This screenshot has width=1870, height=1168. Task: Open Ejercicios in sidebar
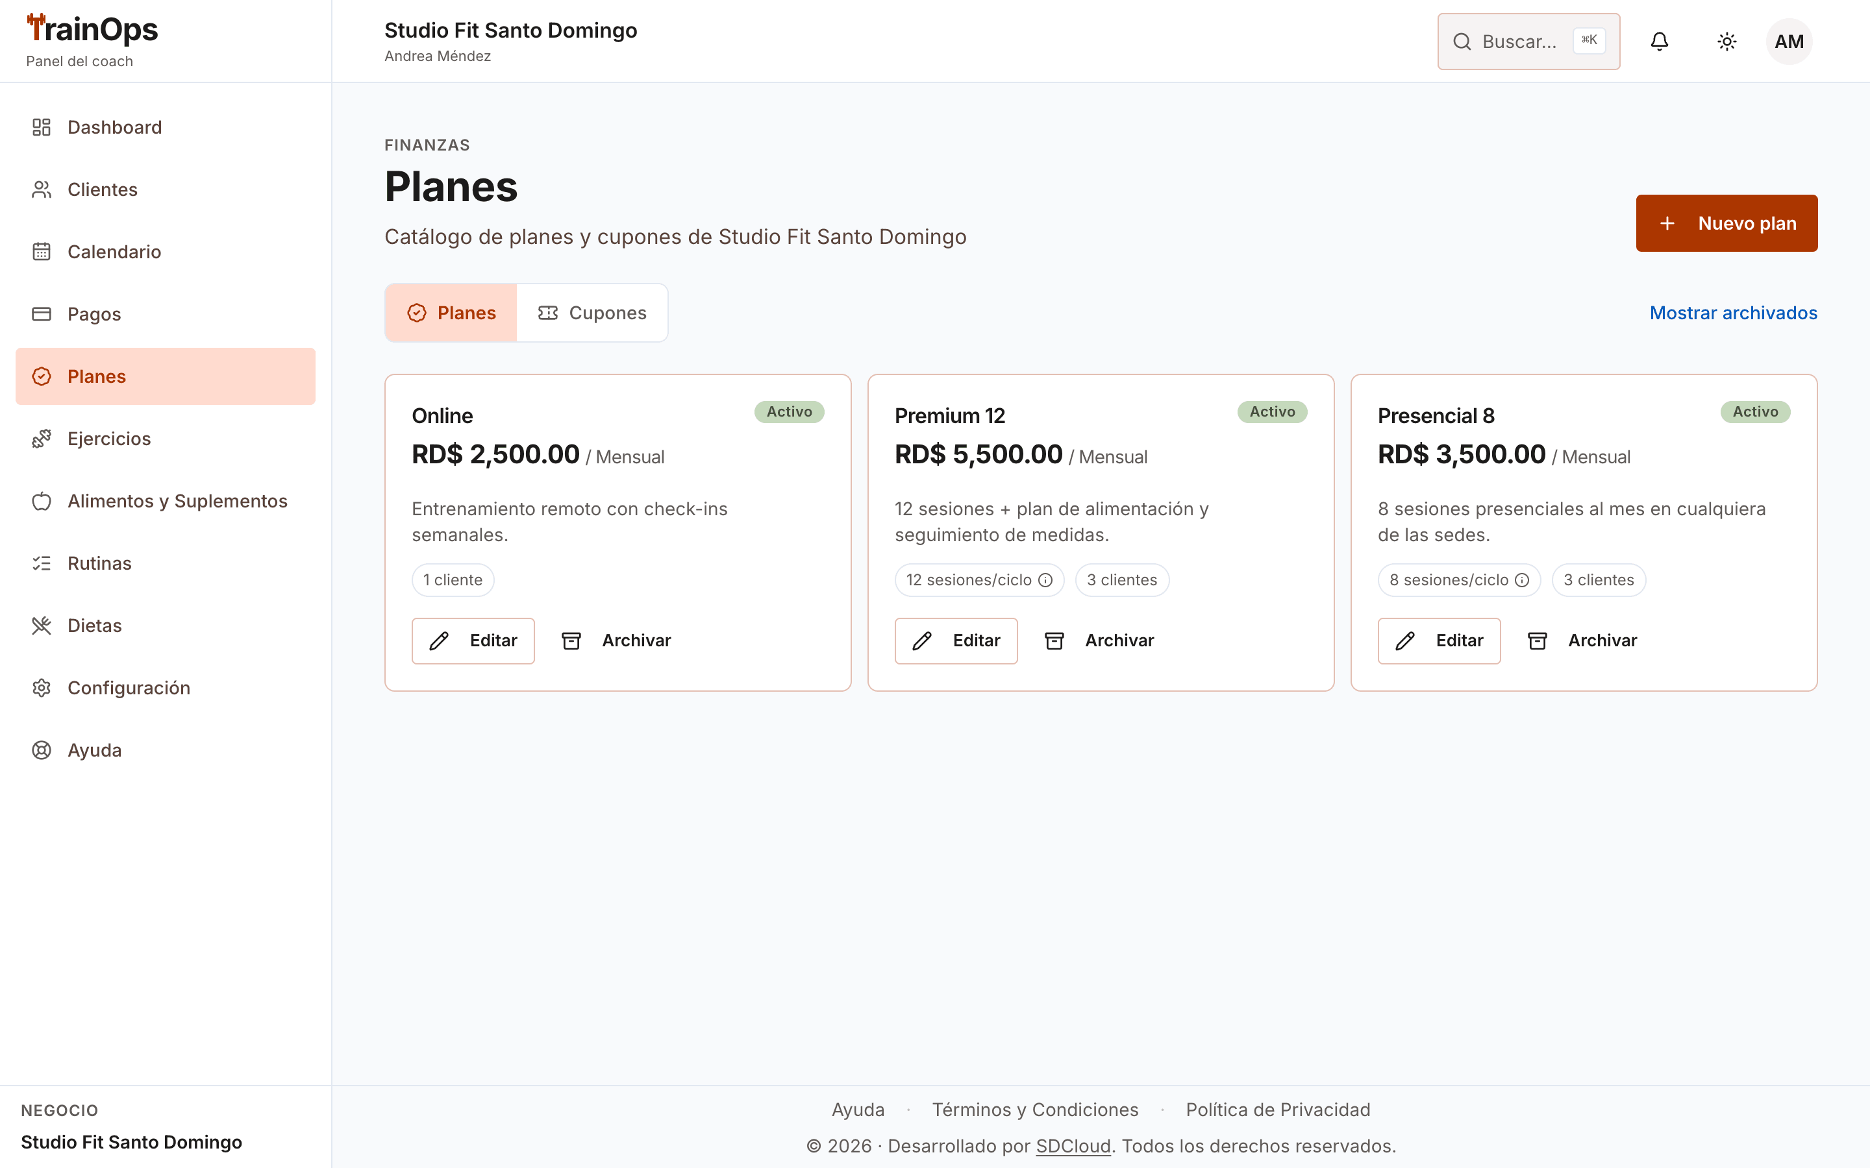[166, 439]
